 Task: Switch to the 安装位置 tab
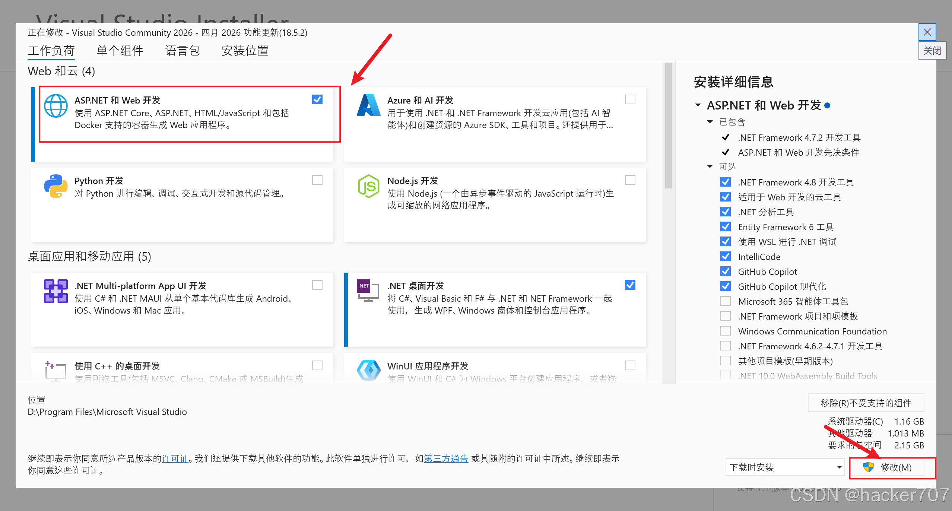pyautogui.click(x=245, y=50)
